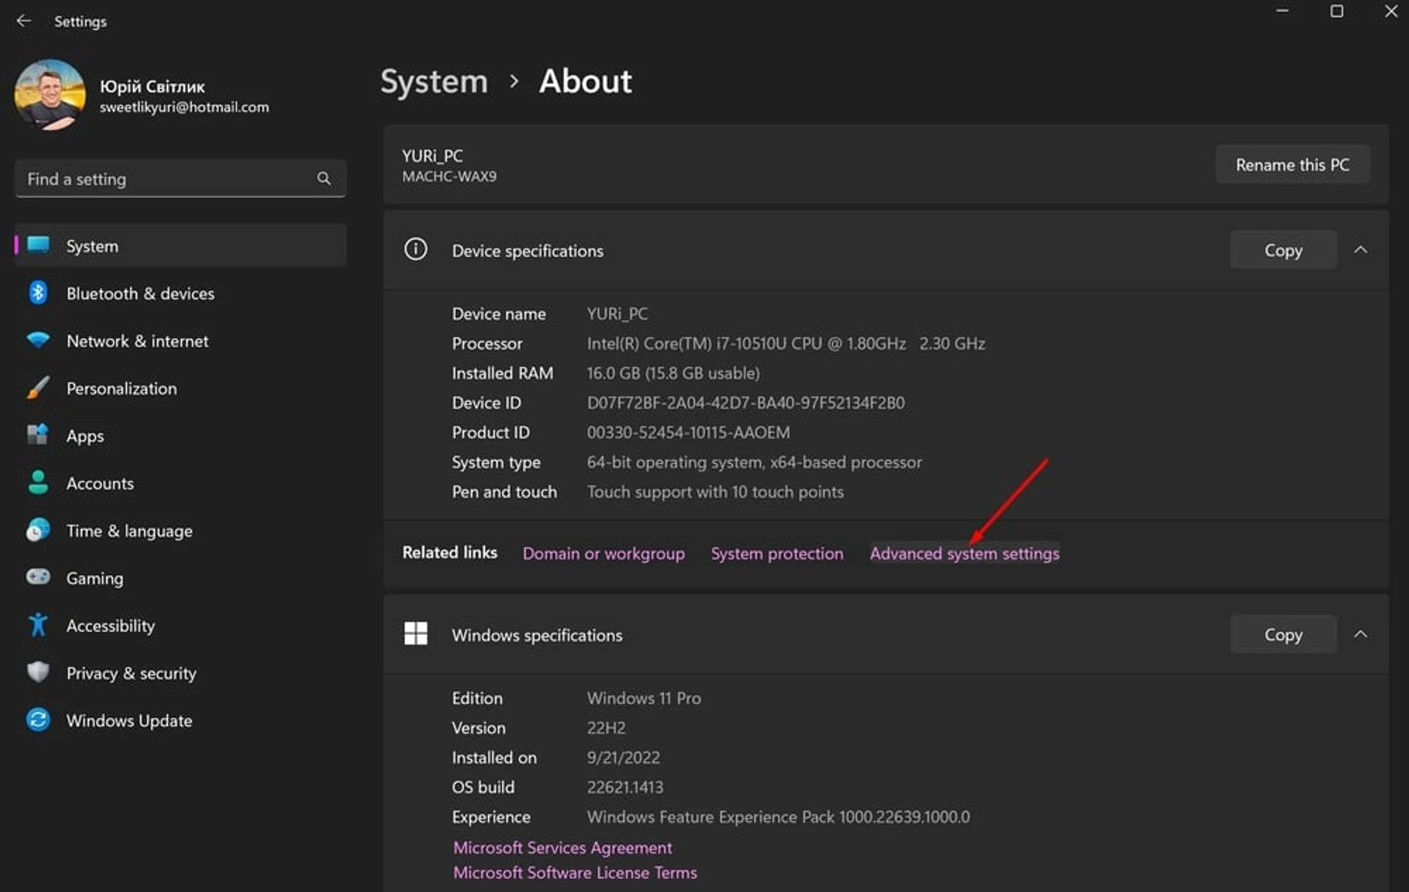Open Windows Update label
Viewport: 1409px width, 892px height.
click(129, 721)
